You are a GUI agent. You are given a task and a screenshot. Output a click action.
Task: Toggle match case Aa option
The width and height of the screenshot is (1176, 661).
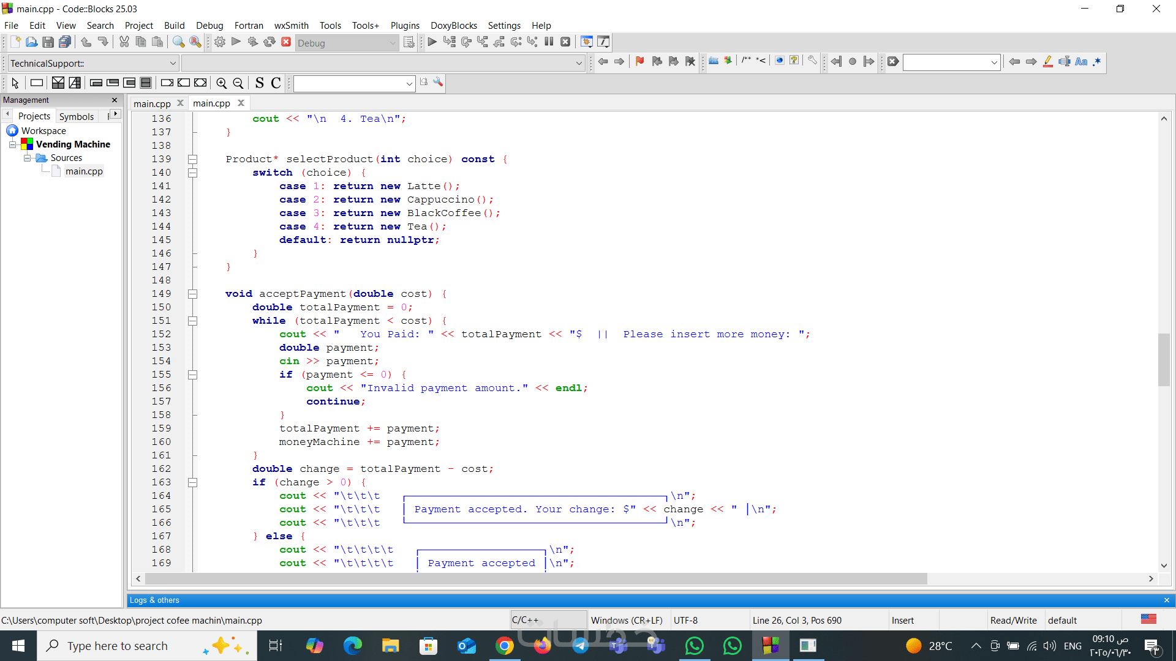click(x=1081, y=61)
